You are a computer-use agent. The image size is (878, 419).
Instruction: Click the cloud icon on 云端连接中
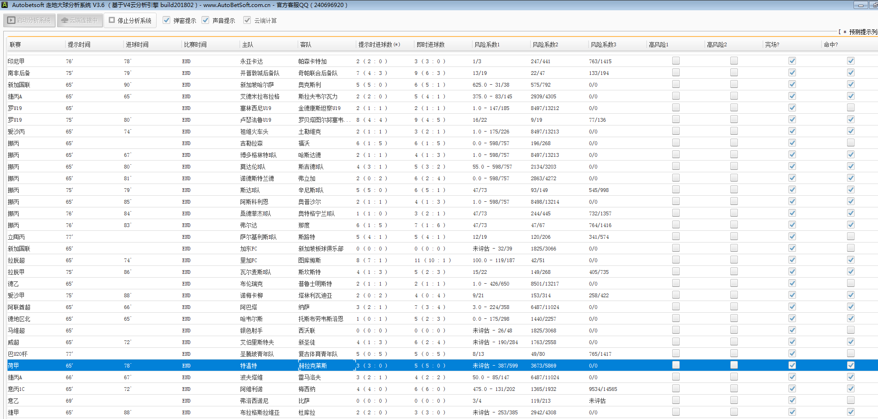(65, 21)
